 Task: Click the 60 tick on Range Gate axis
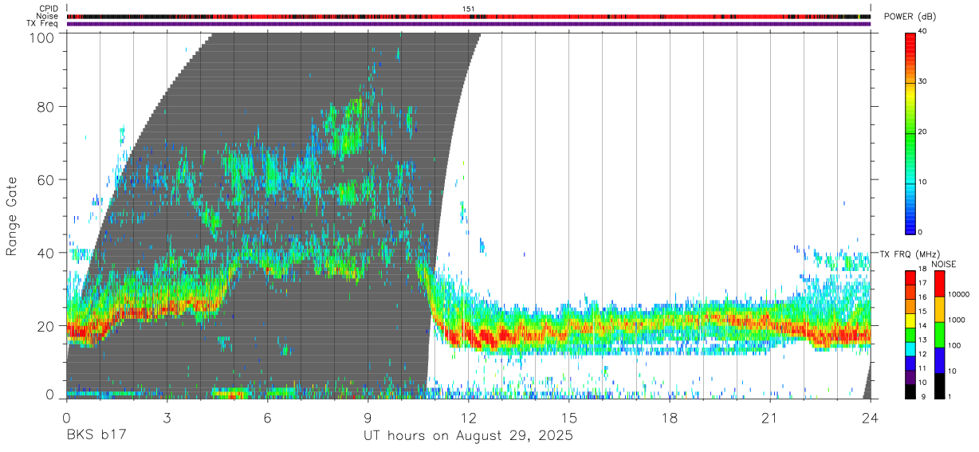click(x=46, y=179)
